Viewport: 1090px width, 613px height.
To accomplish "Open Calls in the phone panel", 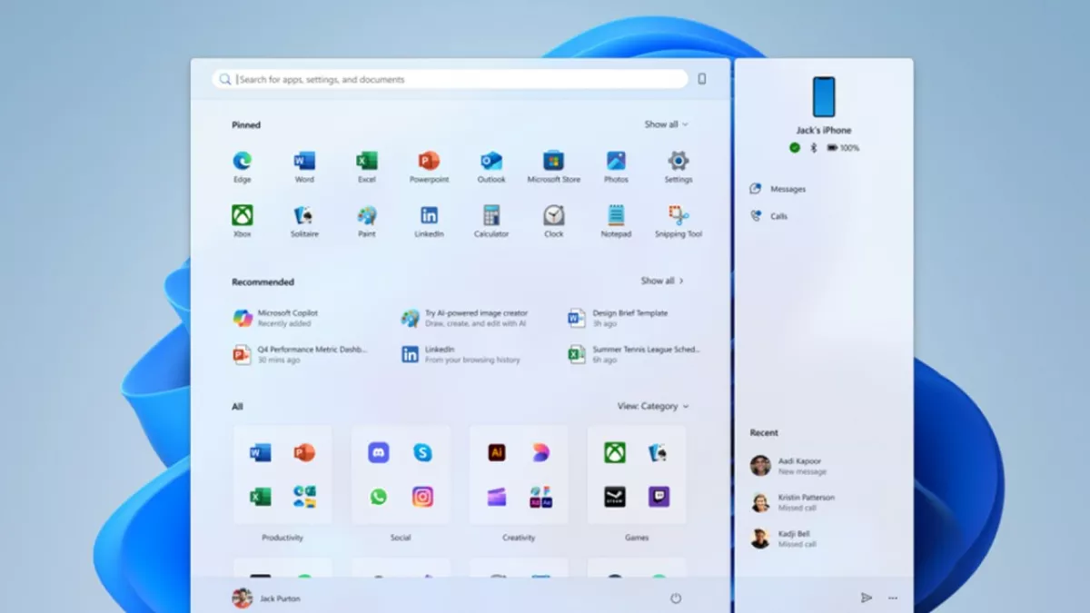I will (x=778, y=216).
